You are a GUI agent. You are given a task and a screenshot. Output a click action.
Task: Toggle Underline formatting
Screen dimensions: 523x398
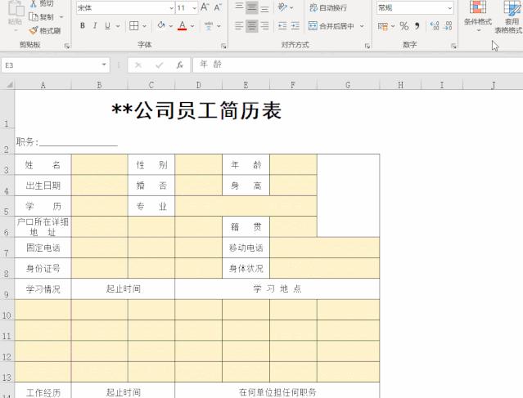[107, 25]
